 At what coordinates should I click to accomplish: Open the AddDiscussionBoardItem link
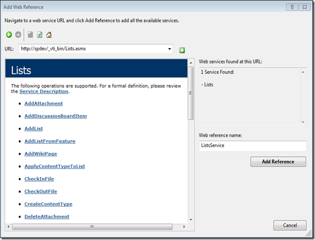coord(55,116)
